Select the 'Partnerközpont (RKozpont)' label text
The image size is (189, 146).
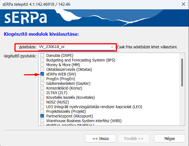(x=69, y=116)
